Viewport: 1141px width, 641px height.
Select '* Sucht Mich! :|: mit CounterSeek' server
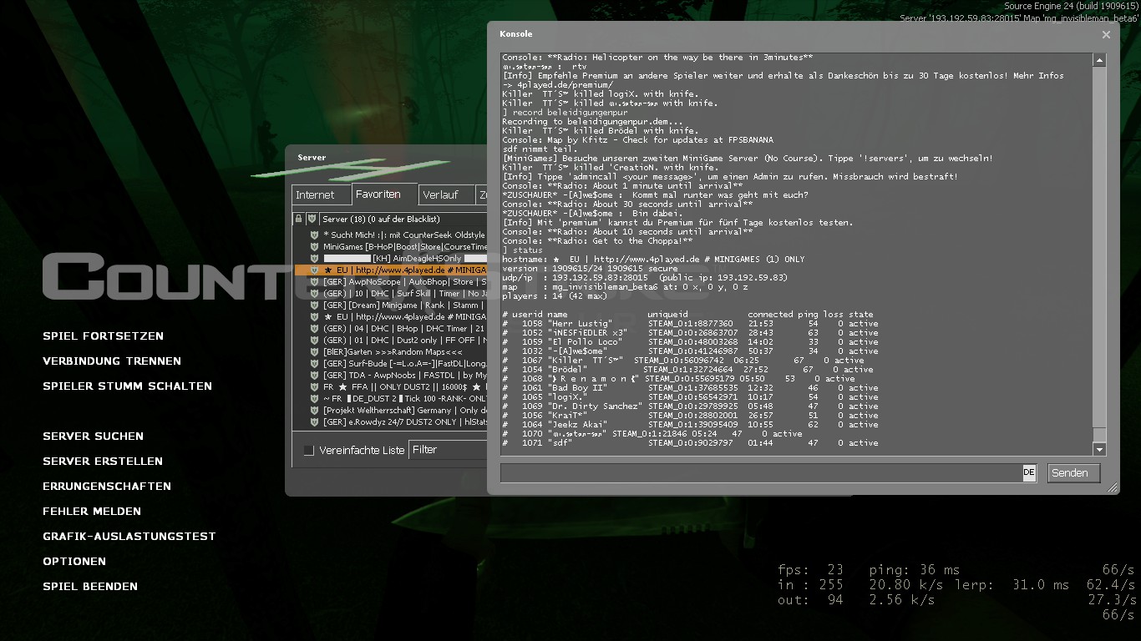pyautogui.click(x=391, y=235)
